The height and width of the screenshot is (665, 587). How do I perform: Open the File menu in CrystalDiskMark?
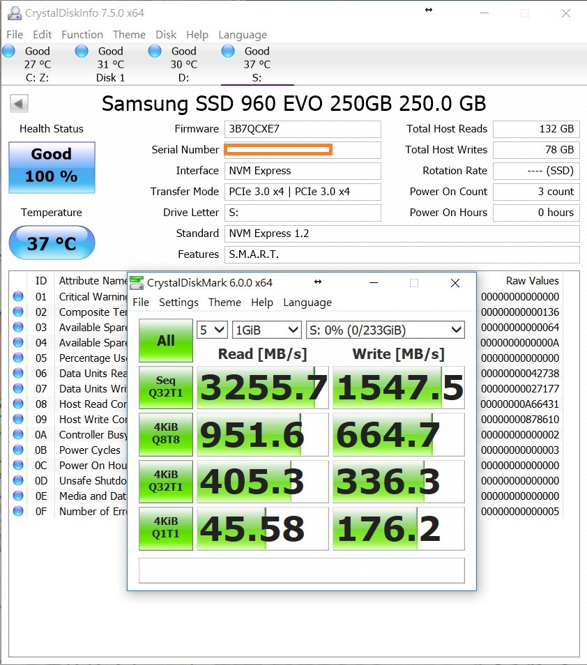tap(141, 303)
